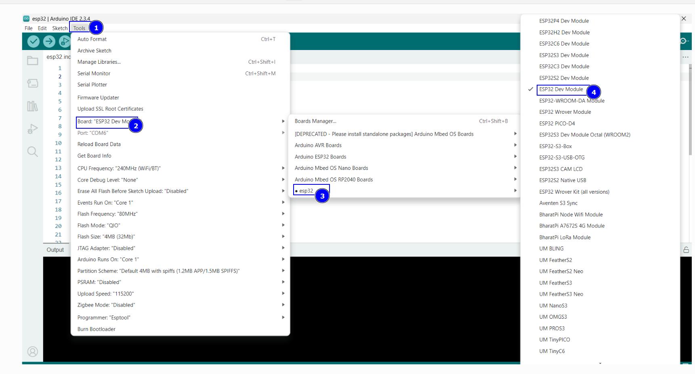Choose Upload SSL Root Certificates
Viewport: 695px width, 374px height.
tap(180, 109)
